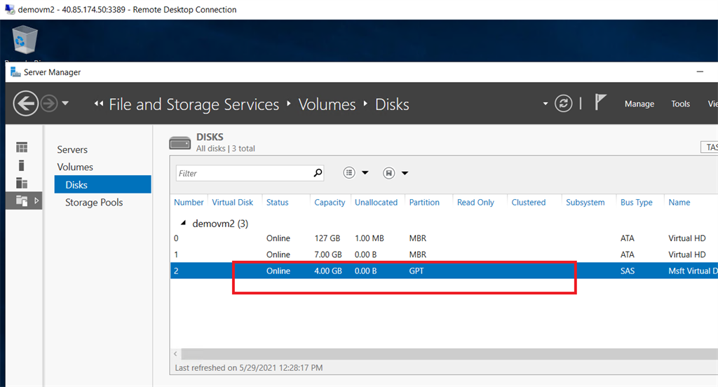Image resolution: width=718 pixels, height=387 pixels.
Task: Click the horizontal scrollbar track
Action: click(449, 353)
